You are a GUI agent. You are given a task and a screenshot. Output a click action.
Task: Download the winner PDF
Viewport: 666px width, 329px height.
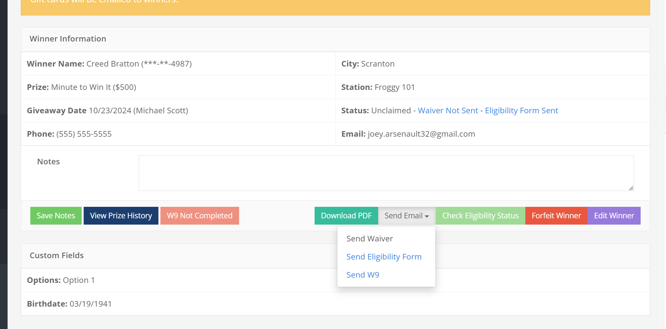click(346, 216)
